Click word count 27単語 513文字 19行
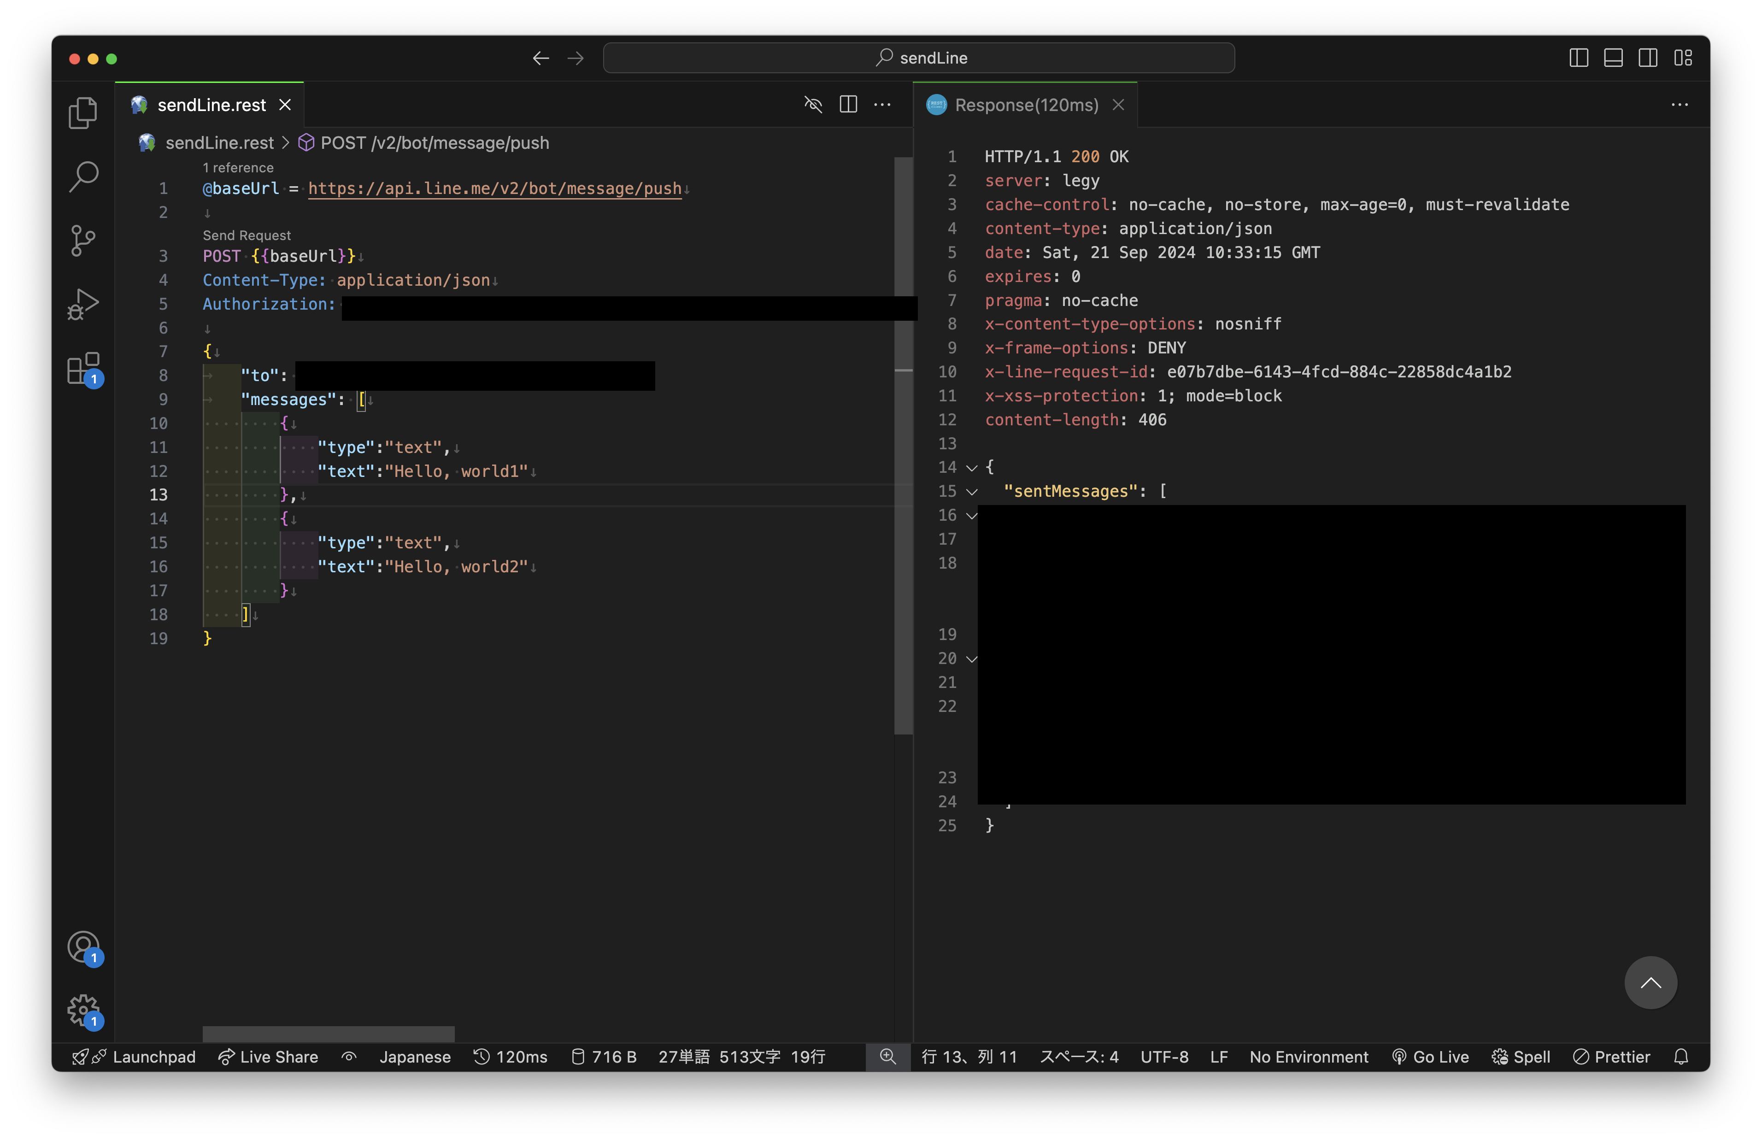Viewport: 1762px width, 1140px height. [x=741, y=1056]
